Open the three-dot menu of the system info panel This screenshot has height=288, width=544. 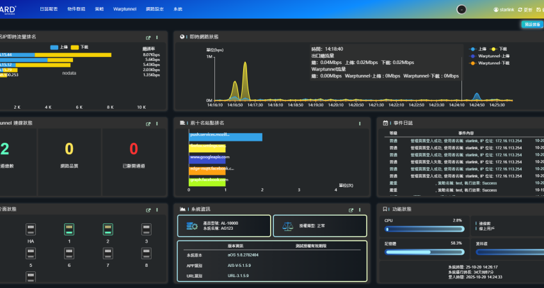point(360,209)
